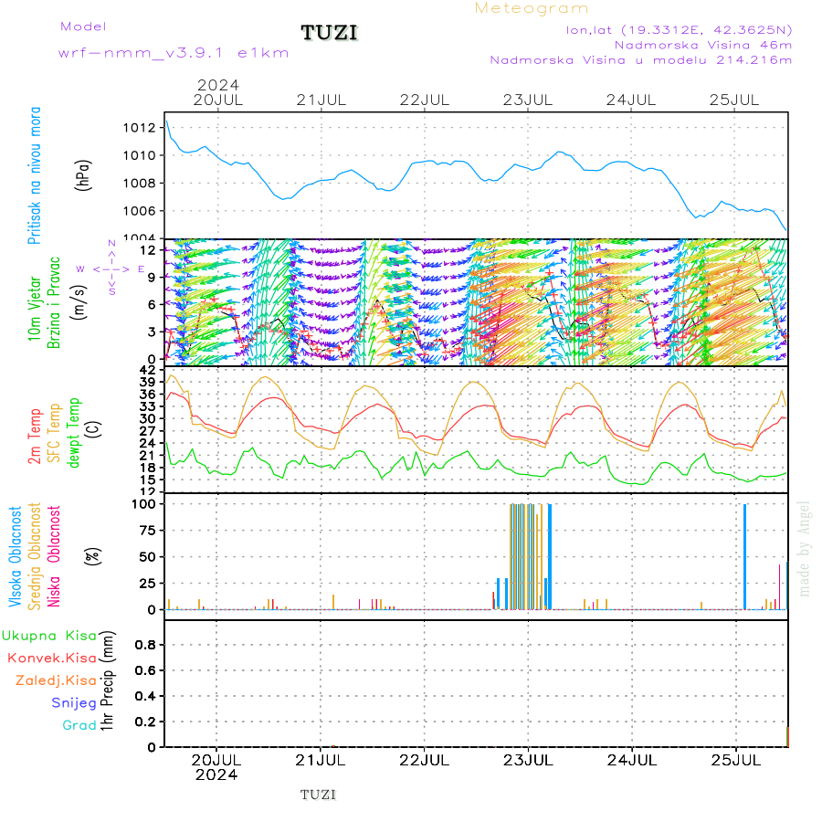Click the 1010 pressure tick label
The image size is (822, 822).
pyautogui.click(x=139, y=155)
